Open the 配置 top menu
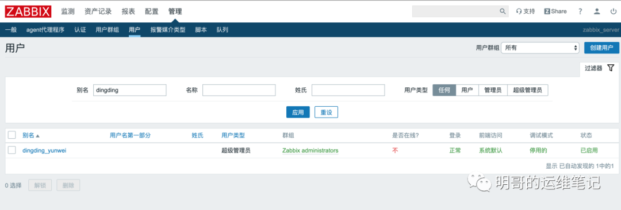The width and height of the screenshot is (621, 210). 152,11
